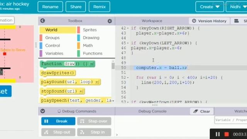
Task: Click the Animation tab field at top left
Action: (x=7, y=20)
